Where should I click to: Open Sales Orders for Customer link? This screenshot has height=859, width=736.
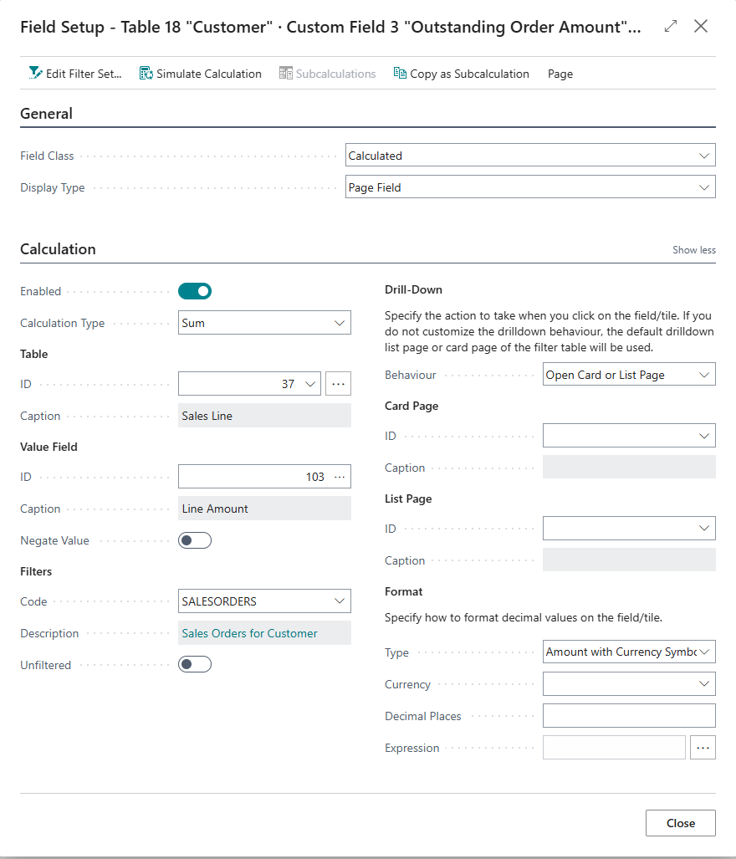point(249,632)
